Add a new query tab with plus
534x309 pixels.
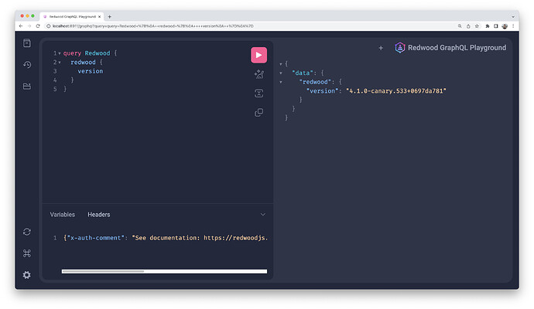381,48
